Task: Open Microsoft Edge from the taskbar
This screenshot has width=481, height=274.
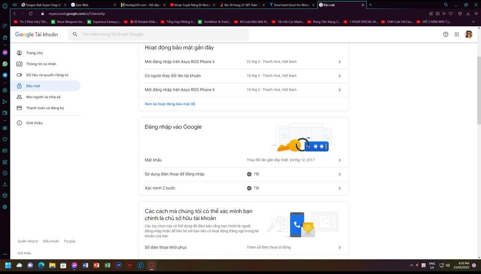Action: (41, 265)
